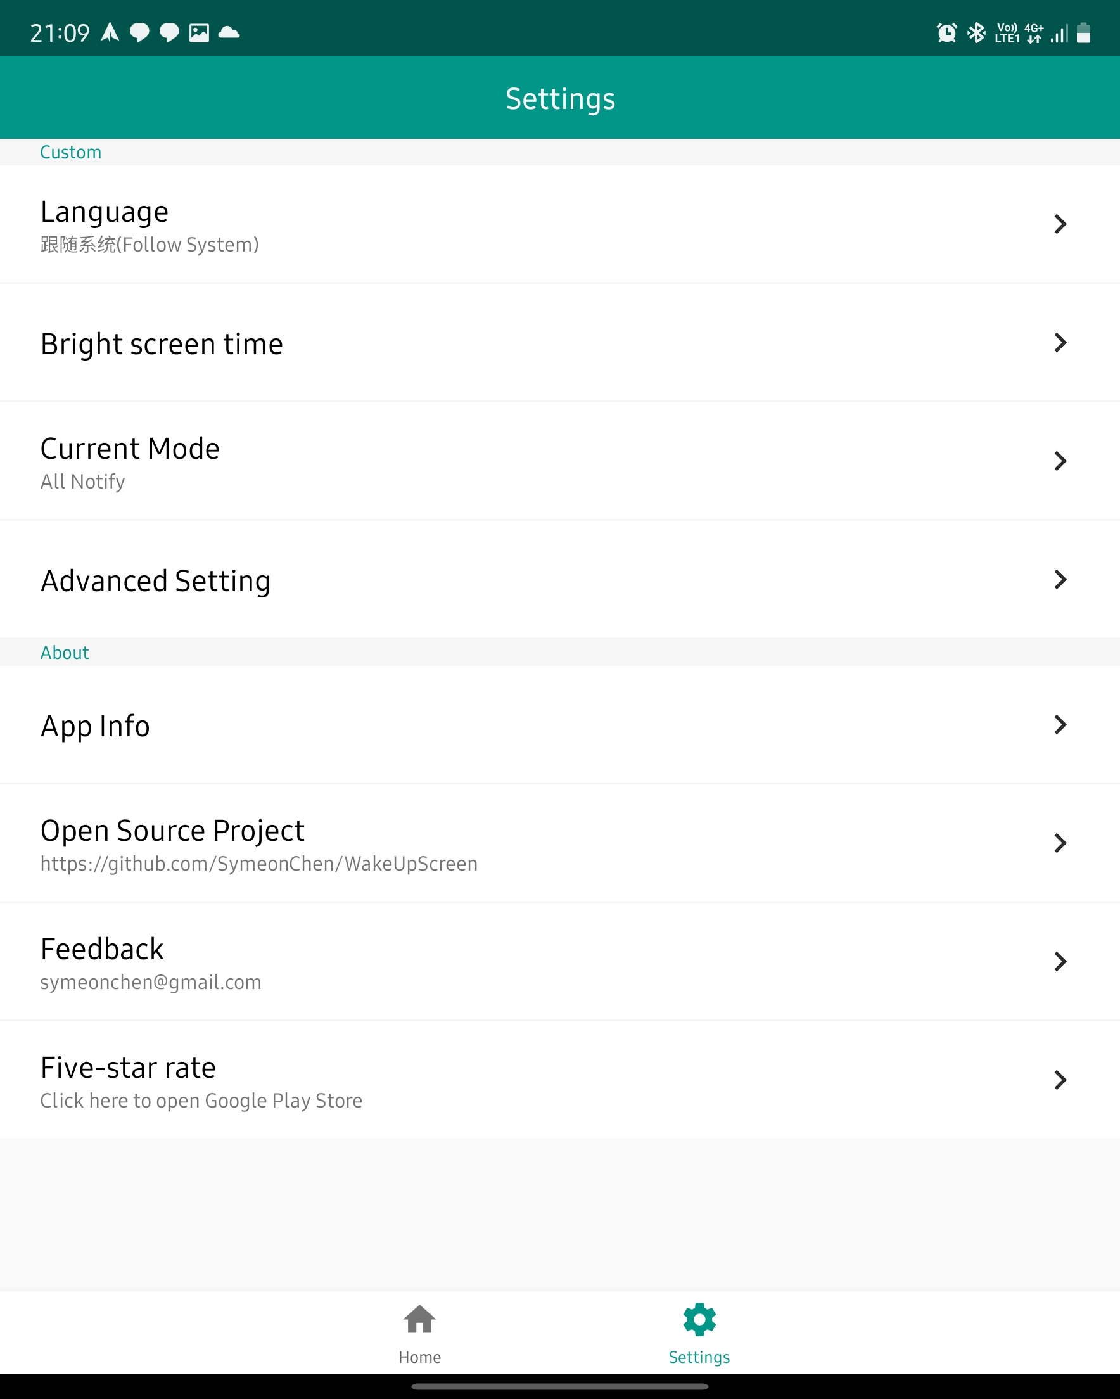Open the Bright screen time setting
The image size is (1120, 1399).
coord(560,343)
